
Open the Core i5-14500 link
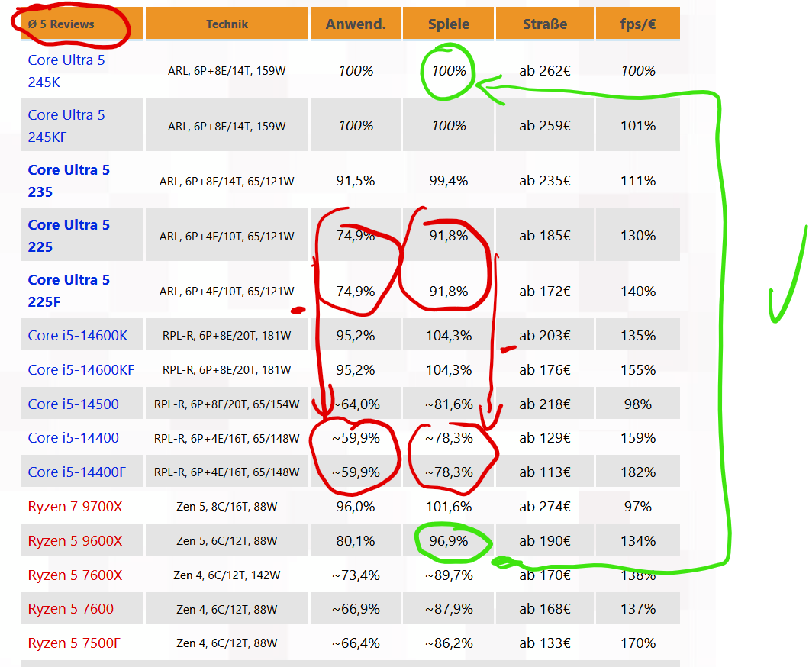click(73, 404)
